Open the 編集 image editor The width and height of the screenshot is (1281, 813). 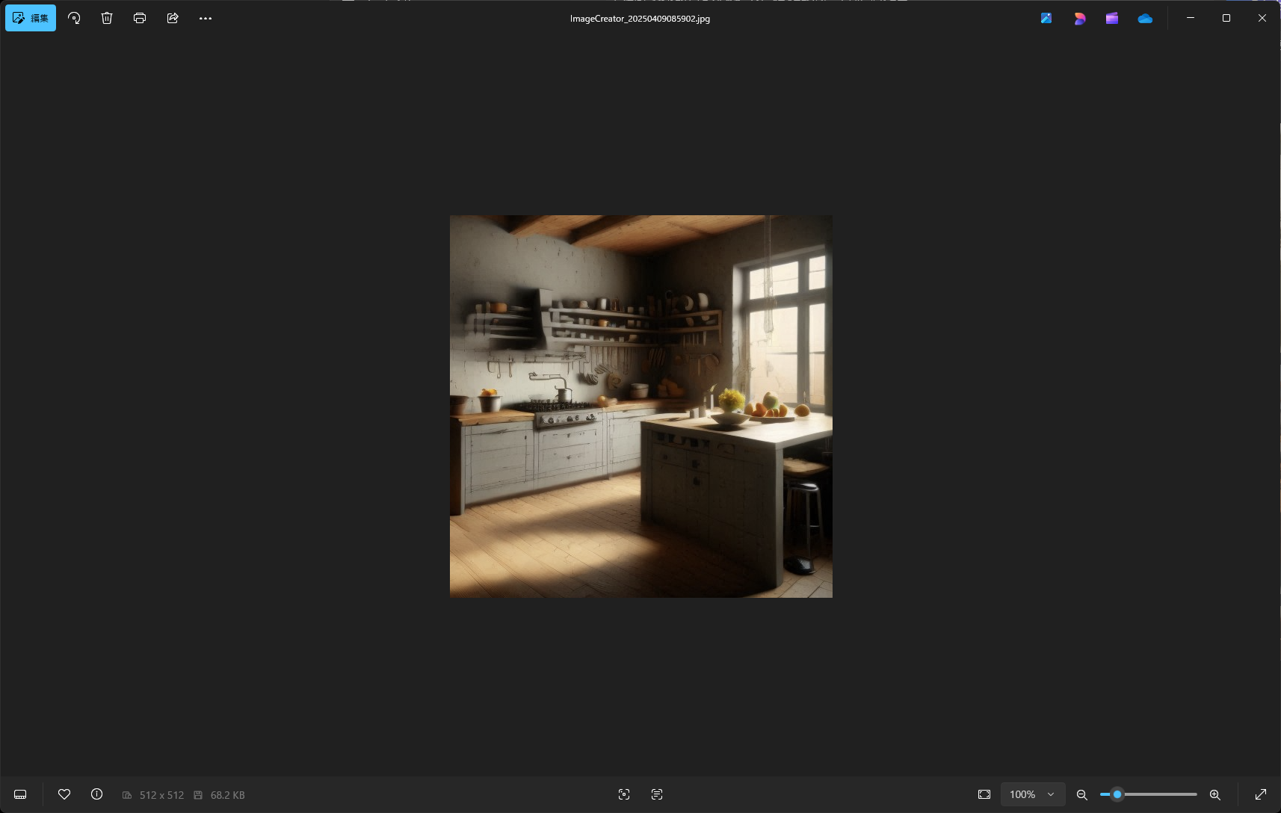pyautogui.click(x=31, y=18)
